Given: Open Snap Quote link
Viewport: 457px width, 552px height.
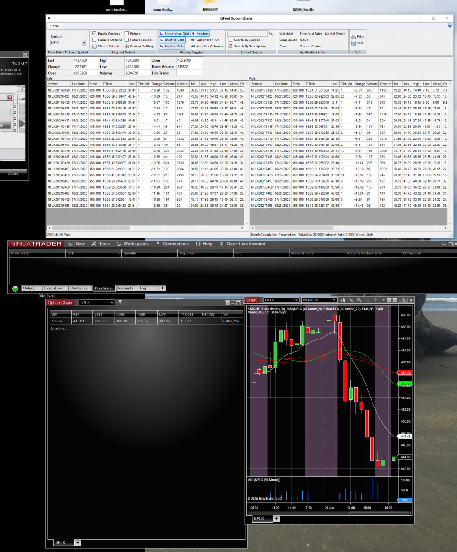Looking at the screenshot, I should pyautogui.click(x=288, y=40).
